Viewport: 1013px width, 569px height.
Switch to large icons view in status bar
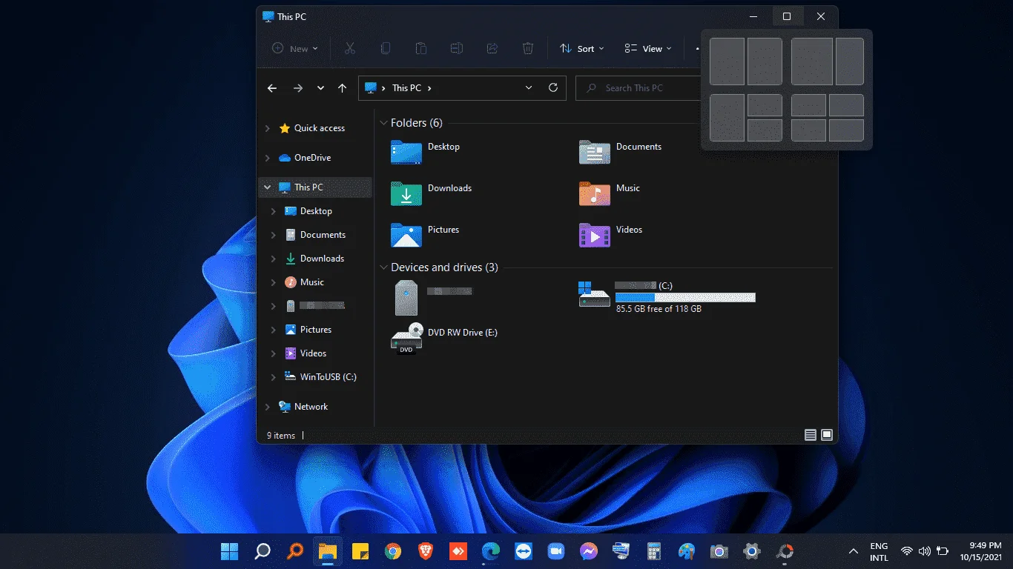[827, 435]
